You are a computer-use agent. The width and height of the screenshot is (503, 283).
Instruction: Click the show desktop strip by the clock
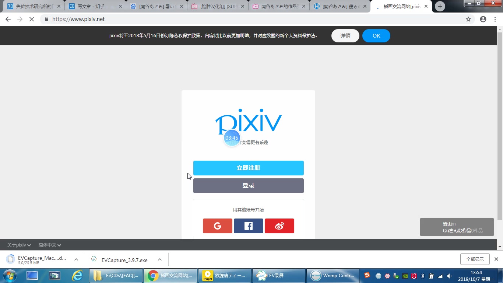click(500, 276)
